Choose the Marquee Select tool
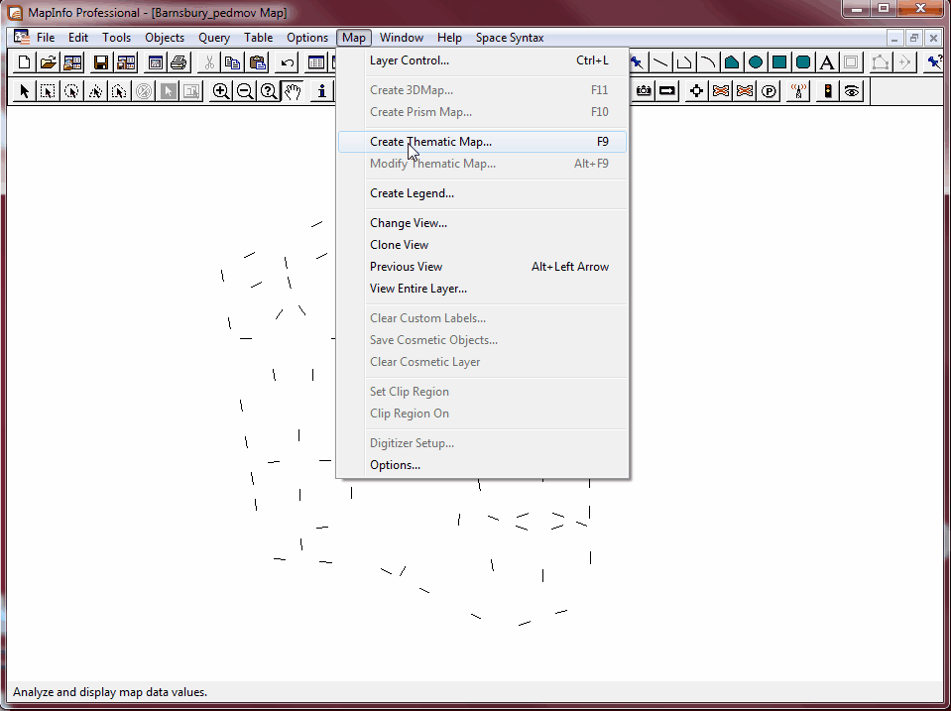This screenshot has width=951, height=711. pyautogui.click(x=48, y=91)
